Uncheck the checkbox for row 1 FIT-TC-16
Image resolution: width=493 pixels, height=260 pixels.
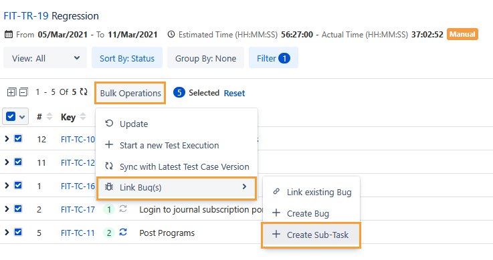18,185
